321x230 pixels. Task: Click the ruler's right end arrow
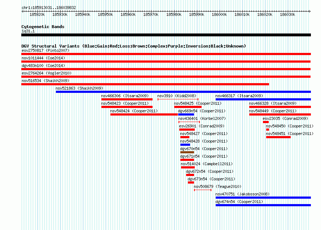coord(310,11)
